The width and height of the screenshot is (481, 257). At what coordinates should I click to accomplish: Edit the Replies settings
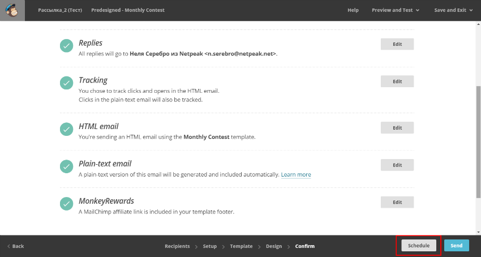[397, 44]
